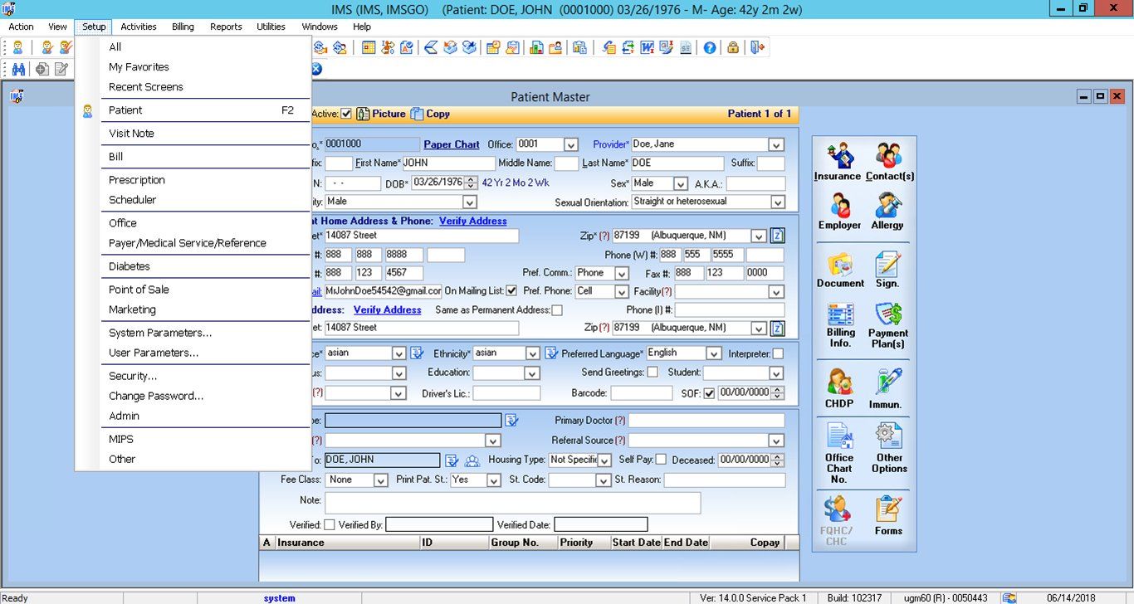Viewport: 1134px width, 604px height.
Task: Expand the Preferred Language dropdown
Action: pyautogui.click(x=712, y=353)
